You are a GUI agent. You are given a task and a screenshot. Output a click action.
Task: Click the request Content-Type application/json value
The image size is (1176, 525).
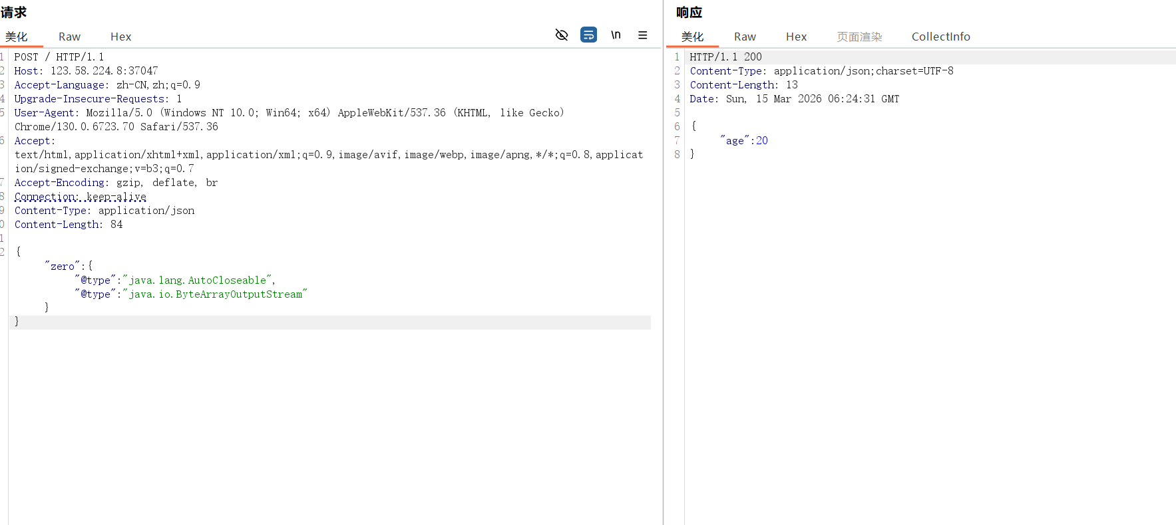[x=146, y=211]
